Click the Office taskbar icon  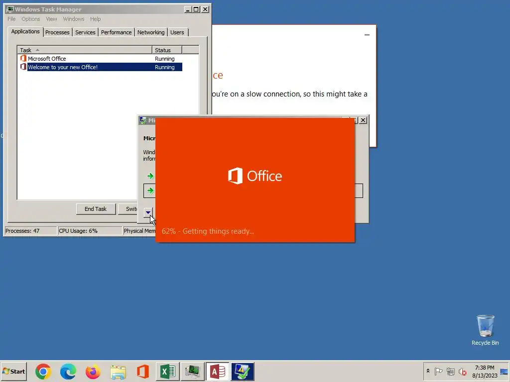143,371
